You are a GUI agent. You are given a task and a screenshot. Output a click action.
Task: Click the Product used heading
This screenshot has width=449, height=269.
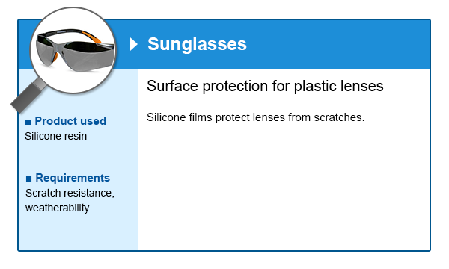[x=70, y=121]
